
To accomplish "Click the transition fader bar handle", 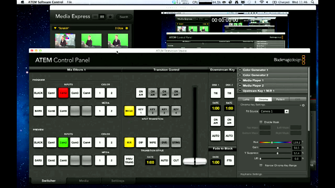I will [x=195, y=162].
